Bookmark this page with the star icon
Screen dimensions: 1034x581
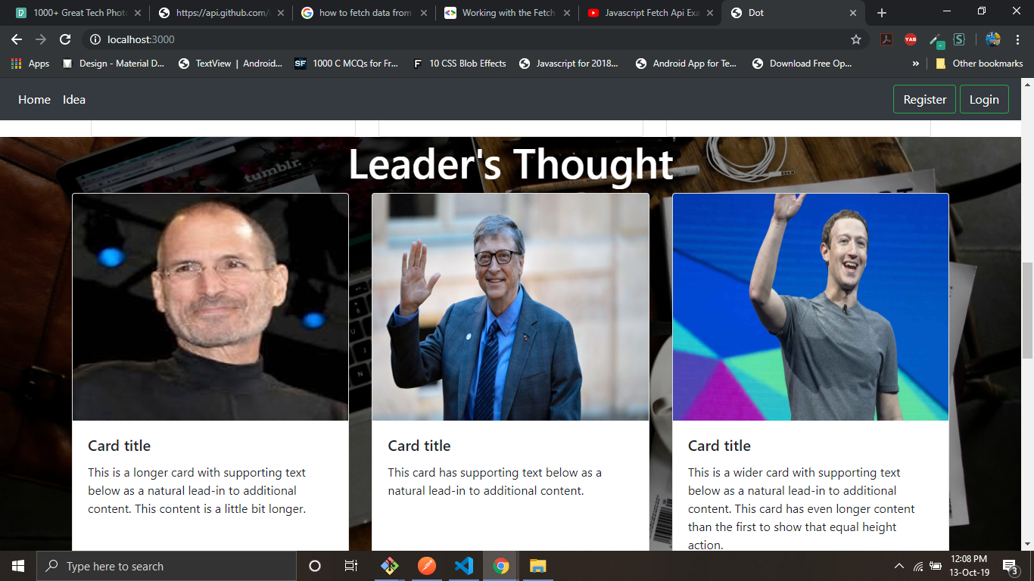856,39
